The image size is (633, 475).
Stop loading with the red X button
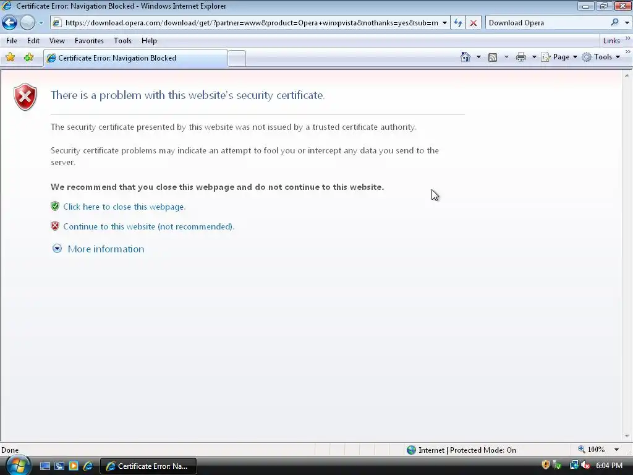[473, 23]
